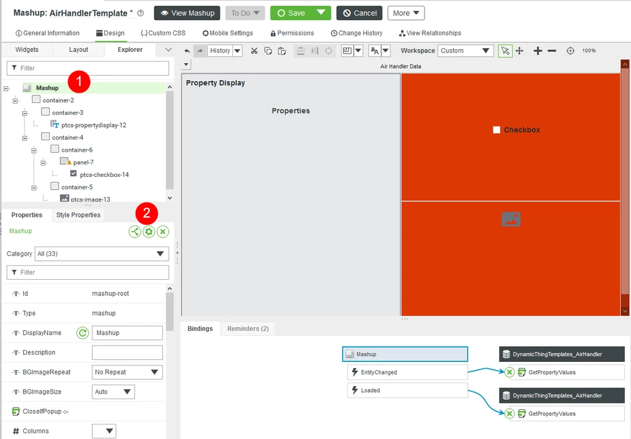Remove the EntityChanged binding X icon
This screenshot has width=631, height=439.
[510, 372]
